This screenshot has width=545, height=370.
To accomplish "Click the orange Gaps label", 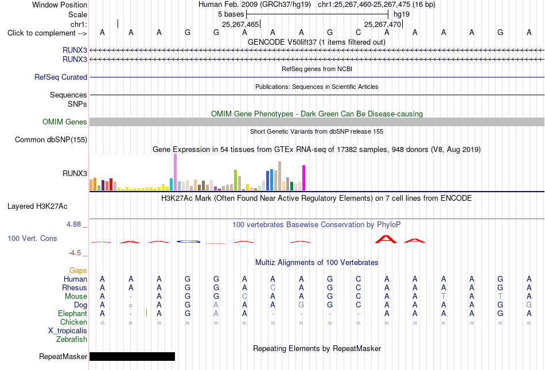I will [78, 270].
